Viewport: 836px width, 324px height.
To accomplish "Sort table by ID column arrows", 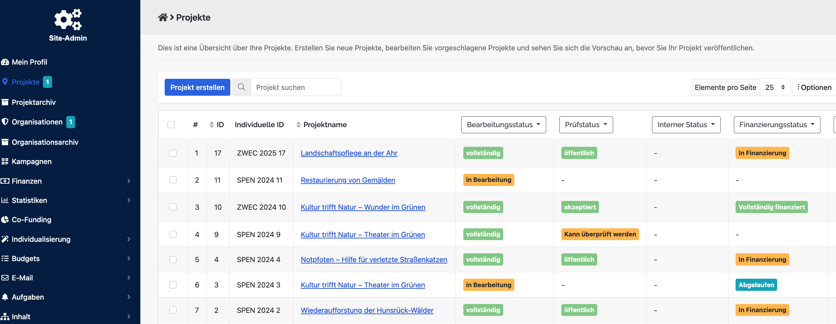I will (212, 125).
